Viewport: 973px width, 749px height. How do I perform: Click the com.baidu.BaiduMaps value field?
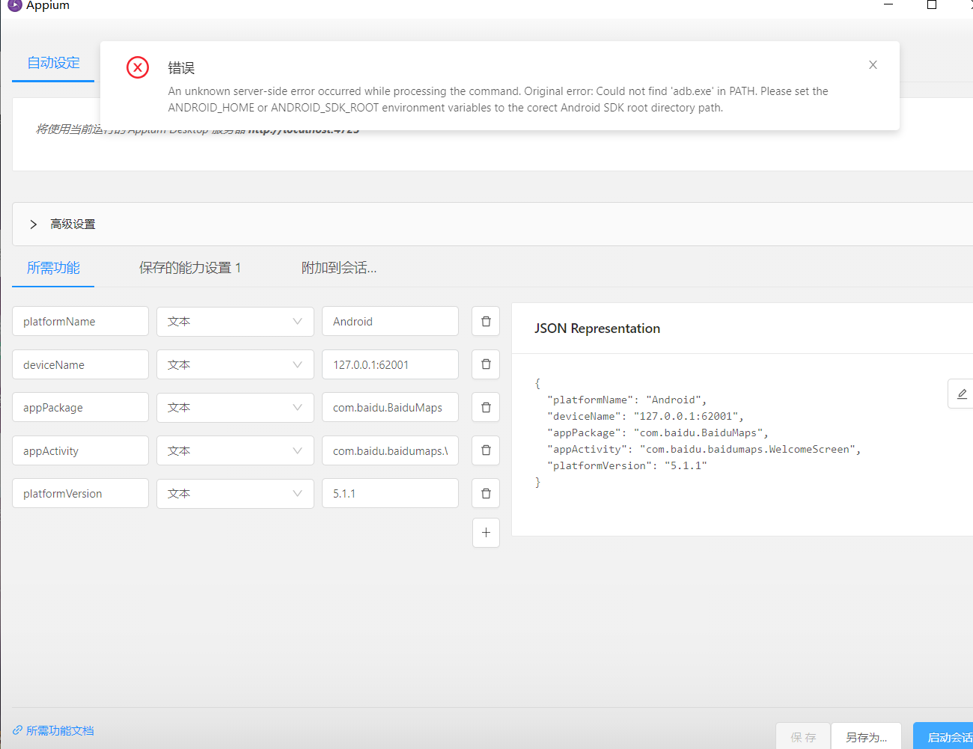pyautogui.click(x=390, y=407)
